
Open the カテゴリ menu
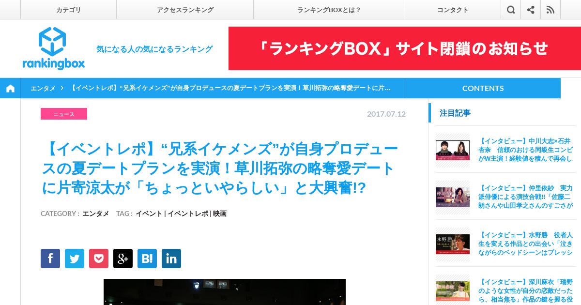(x=68, y=10)
